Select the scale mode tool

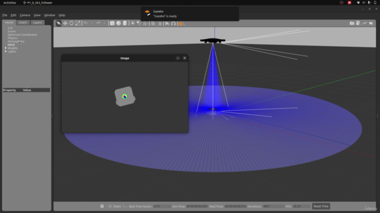[x=78, y=24]
